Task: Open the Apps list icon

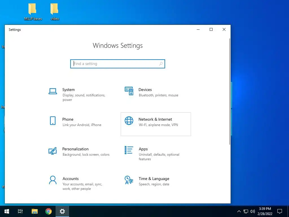Action: pyautogui.click(x=129, y=150)
